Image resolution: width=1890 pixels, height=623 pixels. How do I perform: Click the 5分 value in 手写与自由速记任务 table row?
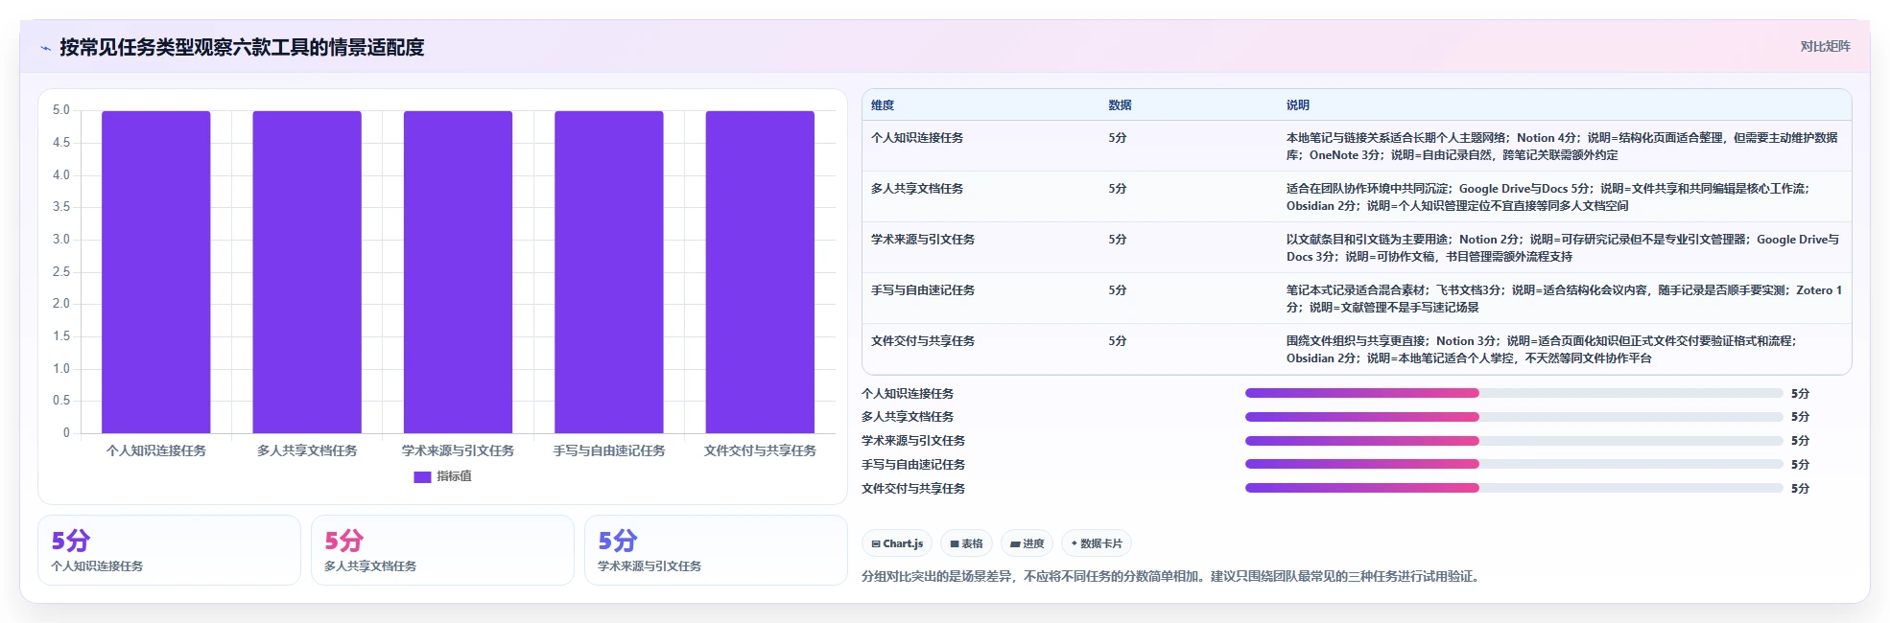pyautogui.click(x=1118, y=290)
